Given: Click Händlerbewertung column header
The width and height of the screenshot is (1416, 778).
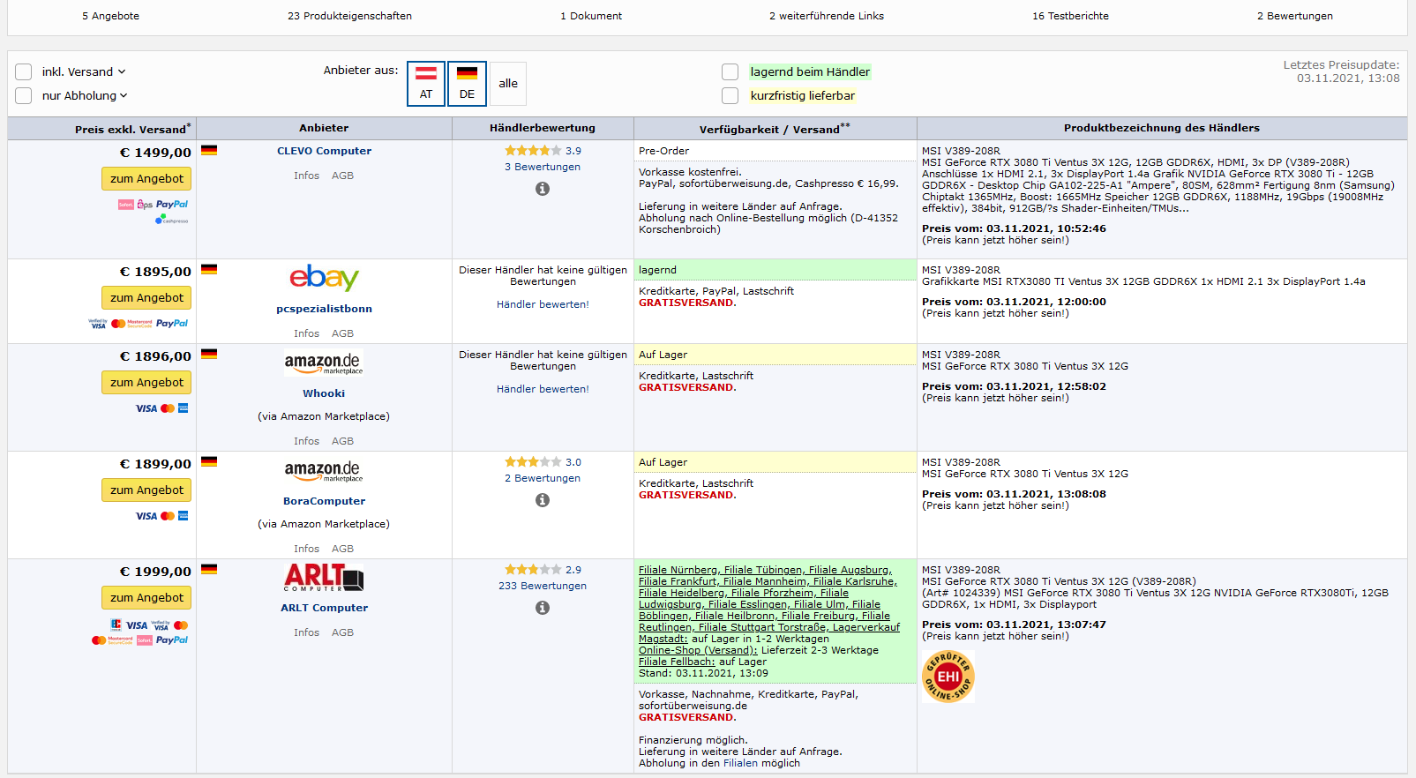Looking at the screenshot, I should (543, 128).
